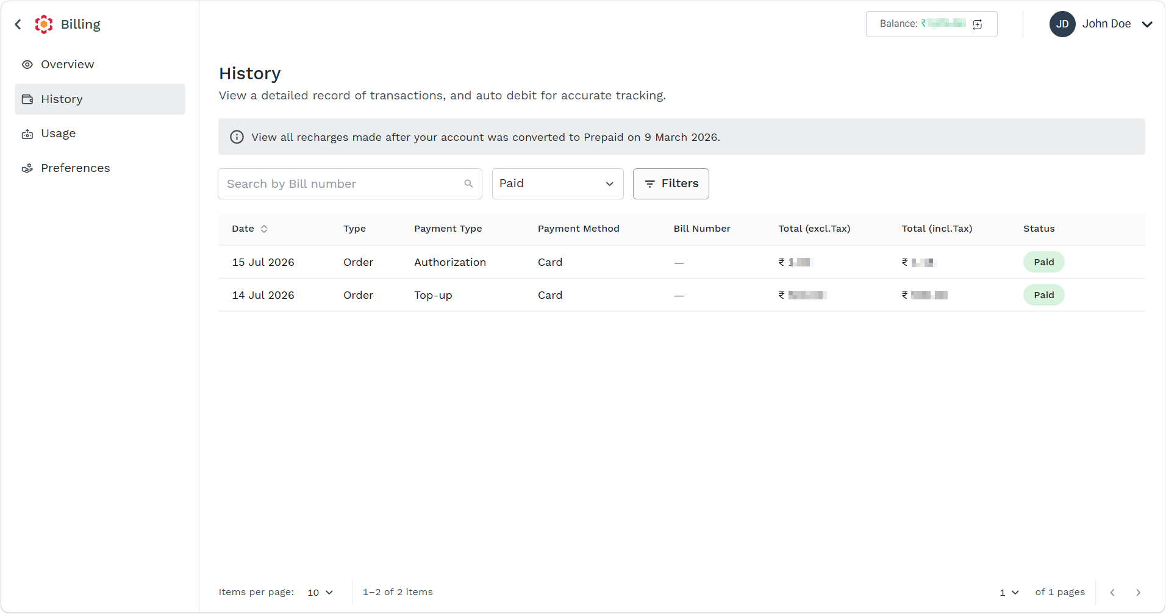Screen dimensions: 1166x614
Task: Click the Preferences sidebar icon
Action: 27,168
